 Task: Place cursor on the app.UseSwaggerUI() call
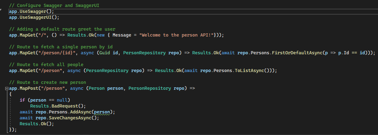click(x=34, y=17)
